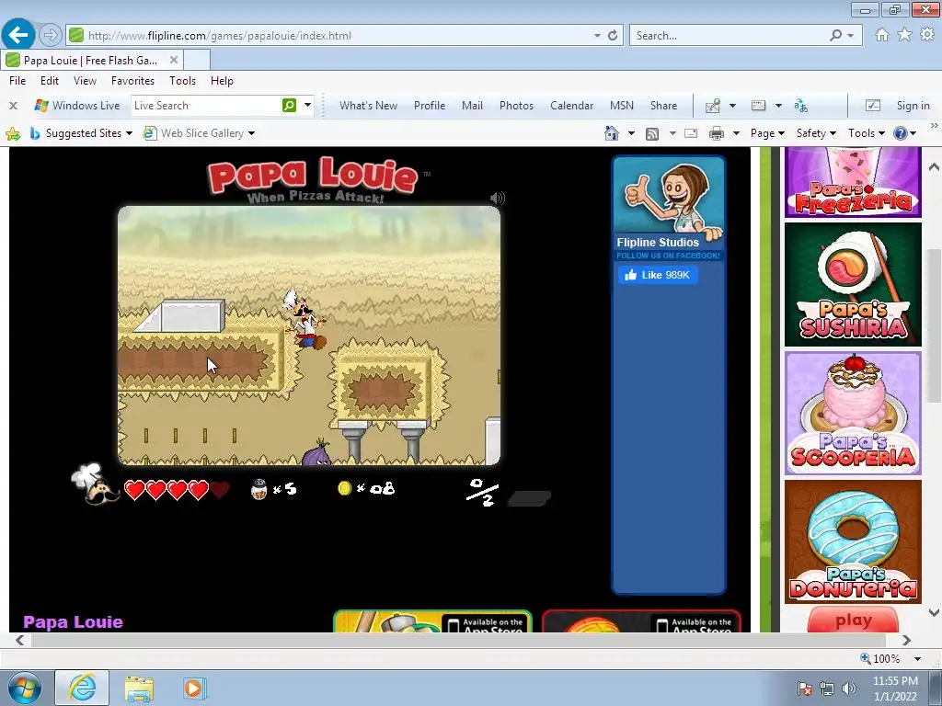
Task: Click the Print icon in command bar
Action: [x=716, y=133]
